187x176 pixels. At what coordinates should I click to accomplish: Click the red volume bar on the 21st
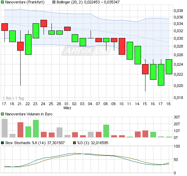(20, 130)
